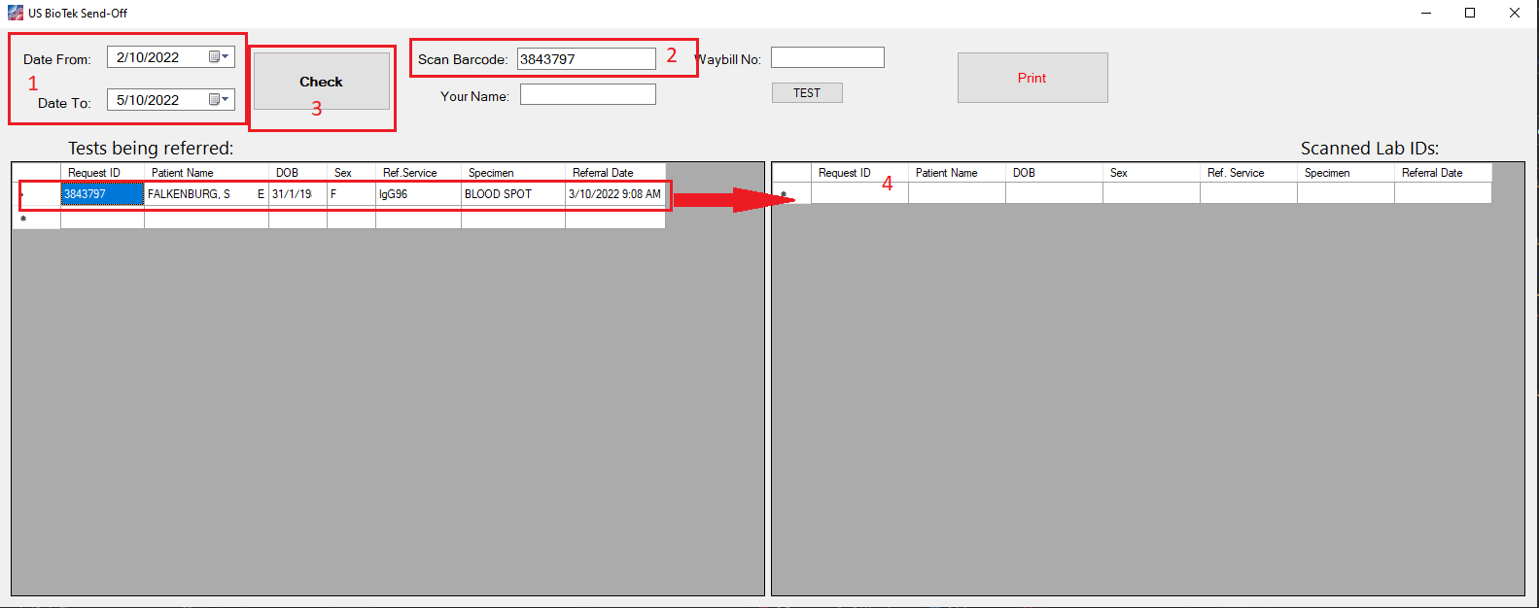Screen dimensions: 1539x608
Task: Click Sex column header in referred tests grid
Action: click(x=352, y=173)
